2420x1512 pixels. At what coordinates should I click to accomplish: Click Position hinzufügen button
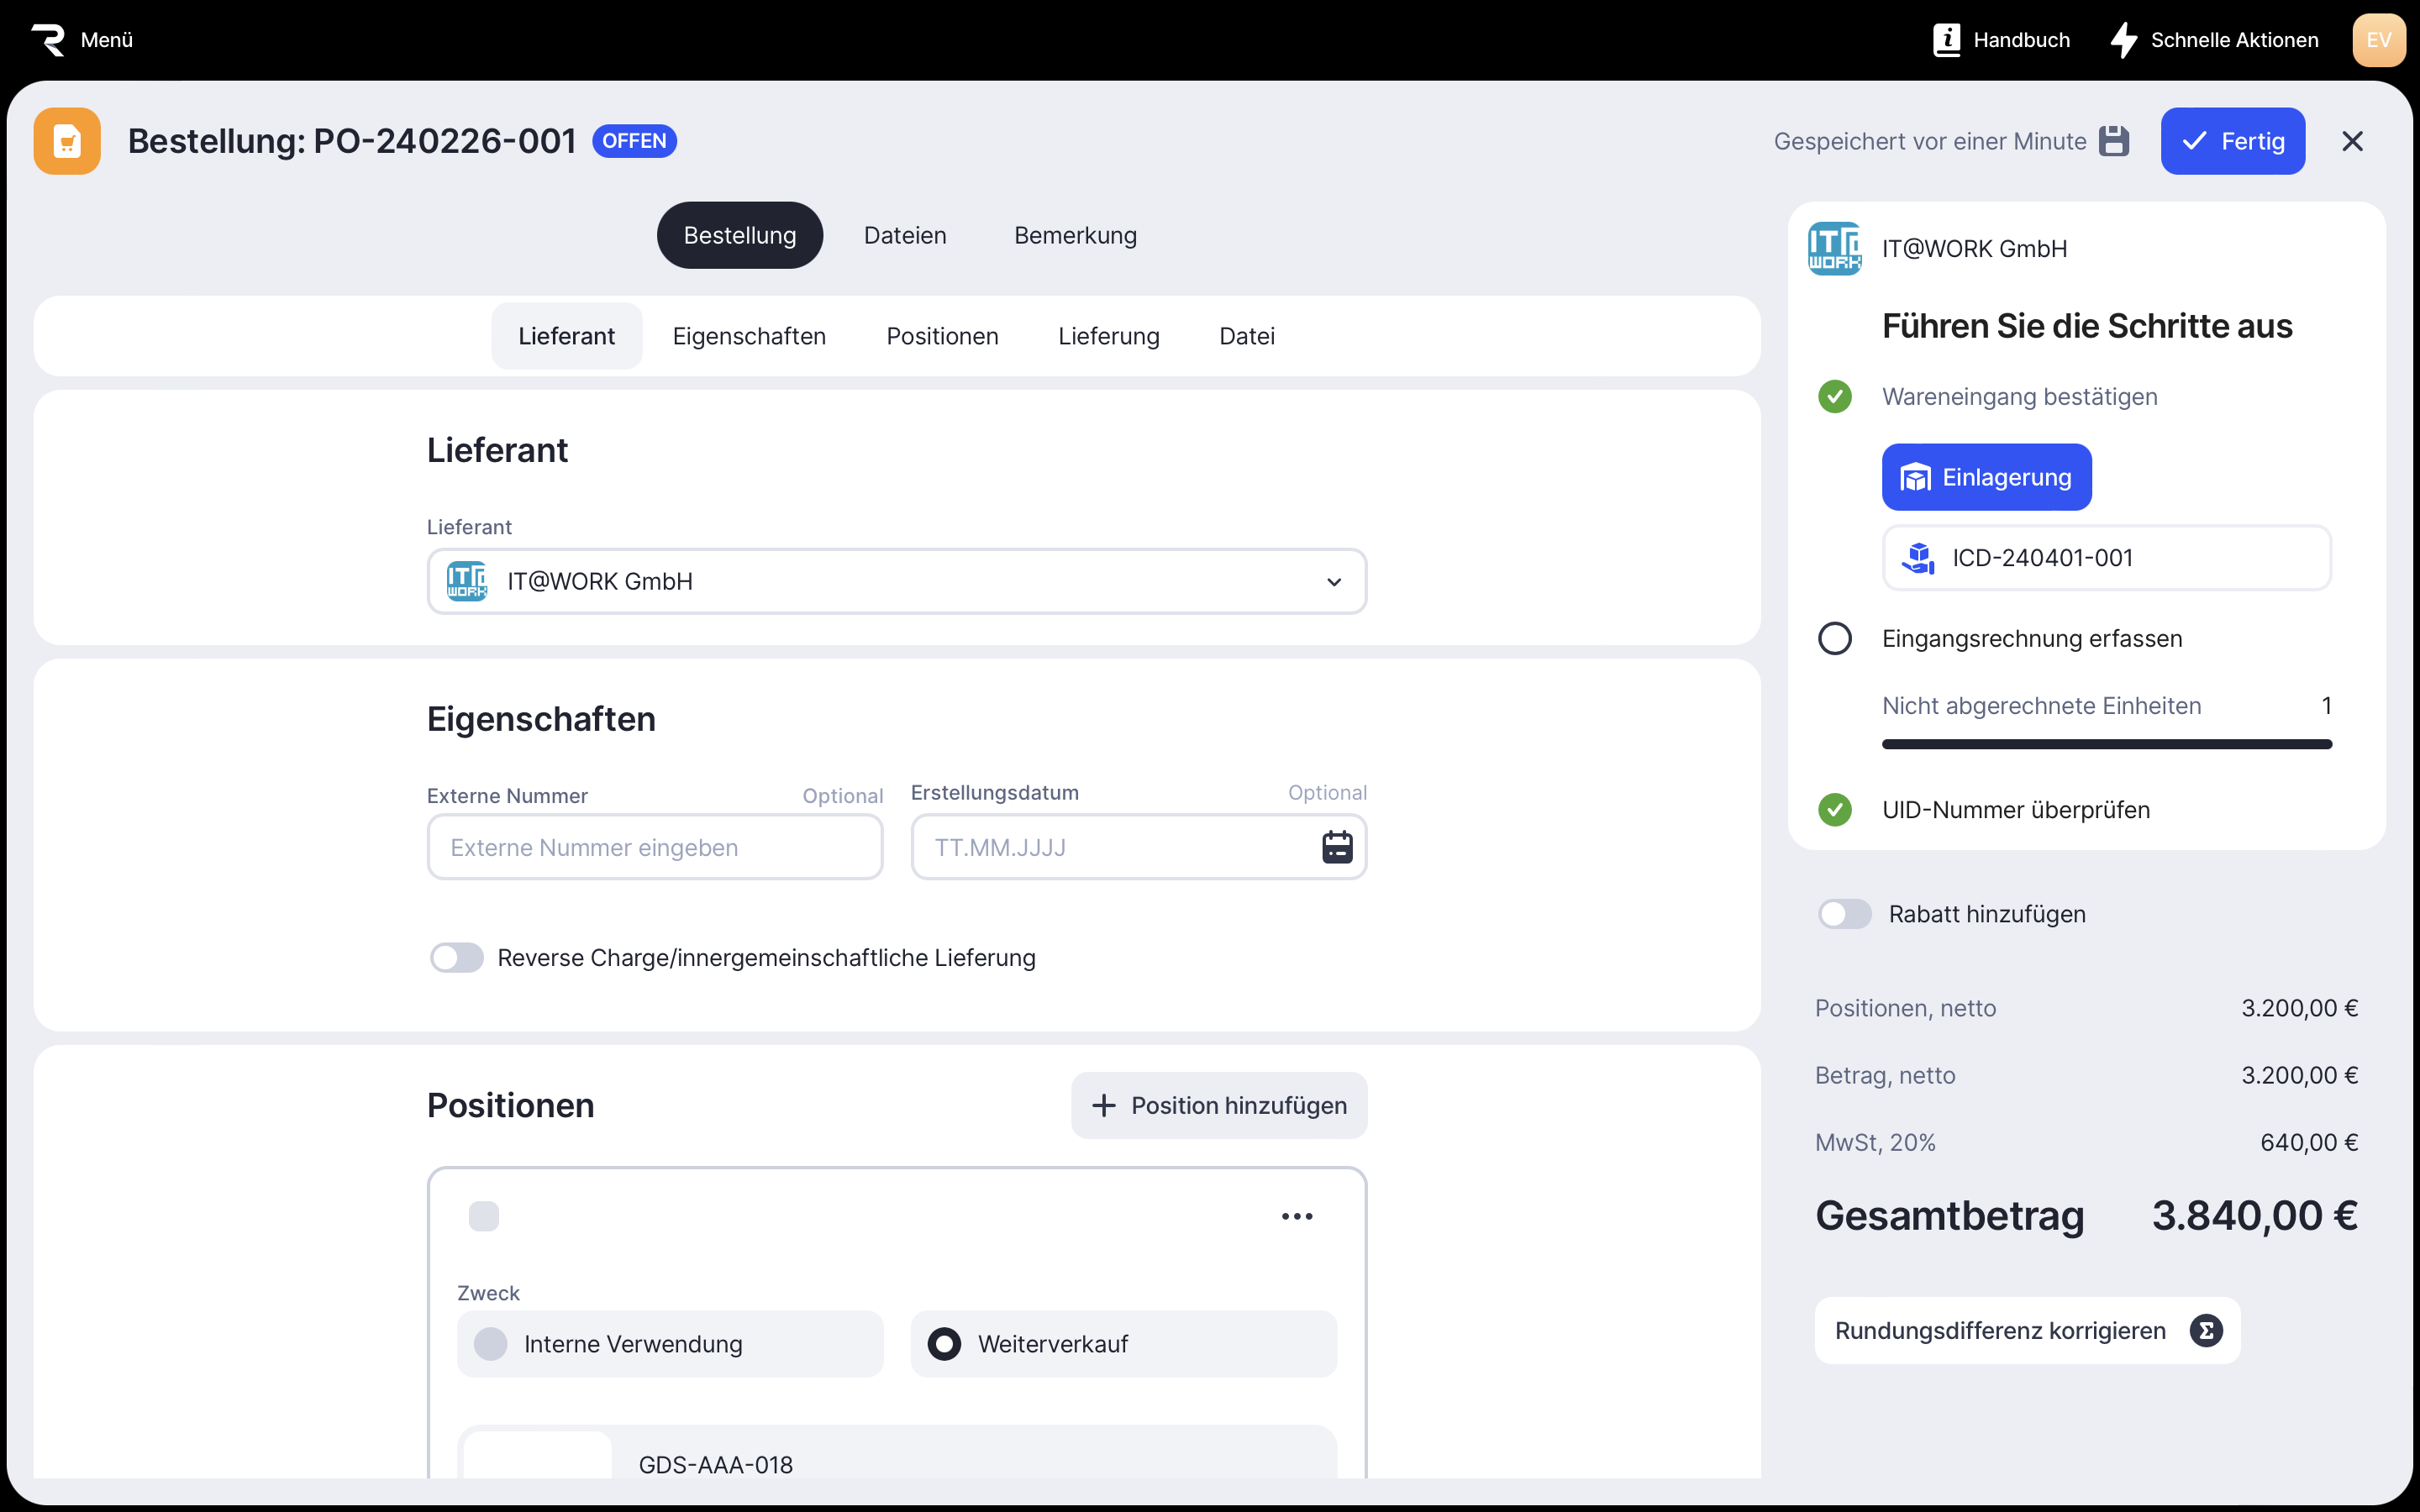[x=1218, y=1105]
